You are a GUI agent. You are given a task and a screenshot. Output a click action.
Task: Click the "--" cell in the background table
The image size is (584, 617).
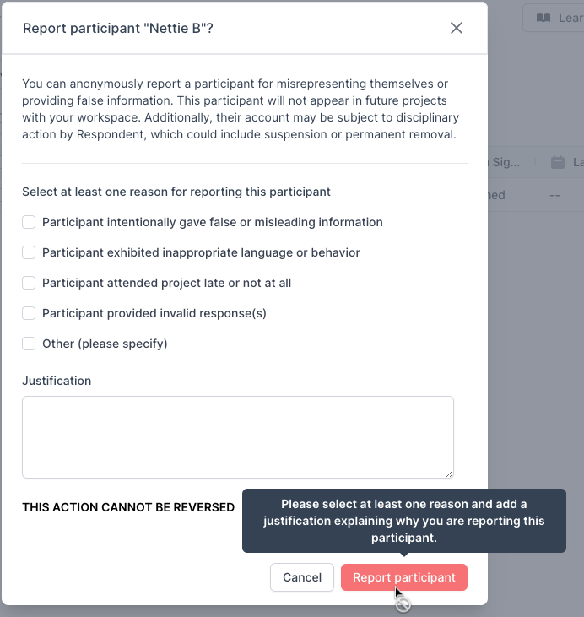555,195
